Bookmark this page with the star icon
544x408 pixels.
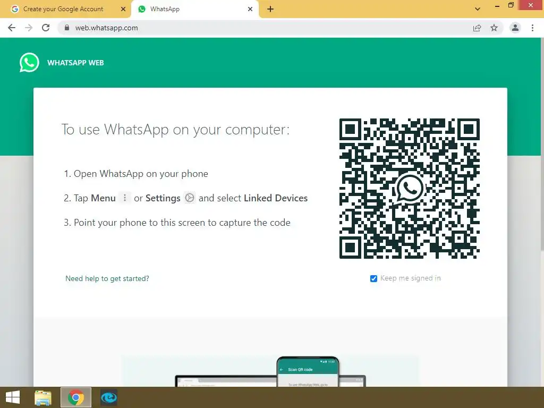494,28
